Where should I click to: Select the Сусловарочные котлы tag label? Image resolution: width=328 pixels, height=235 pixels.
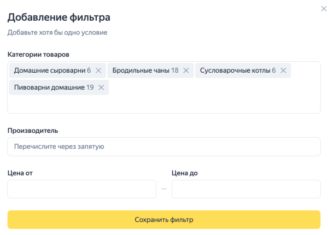[235, 70]
